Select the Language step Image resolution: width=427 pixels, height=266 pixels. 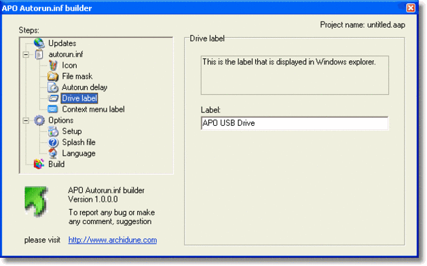click(79, 154)
